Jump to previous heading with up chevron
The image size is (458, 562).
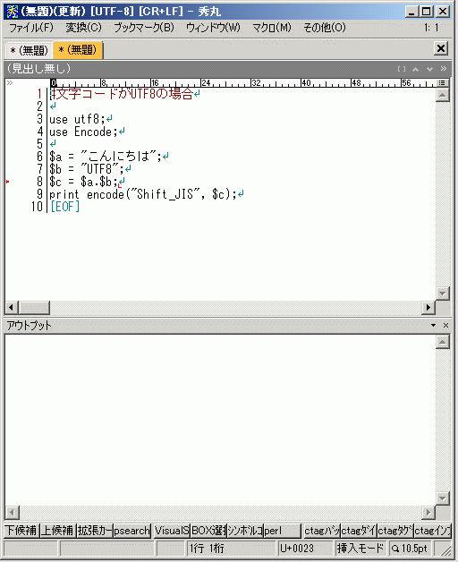415,69
